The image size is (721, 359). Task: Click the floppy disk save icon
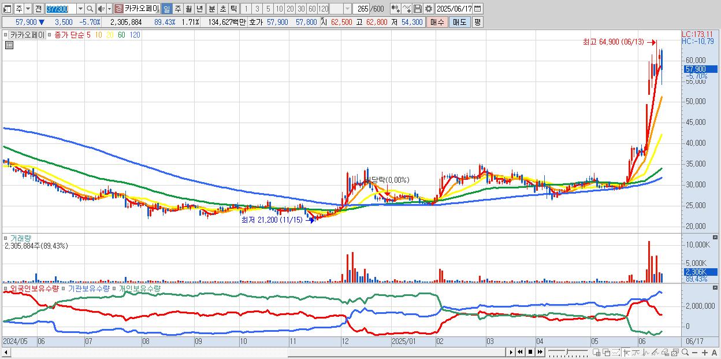point(418,9)
